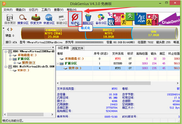Click the table's horizontal scrollbar left arrow
The height and width of the screenshot is (124, 182).
(58, 83)
